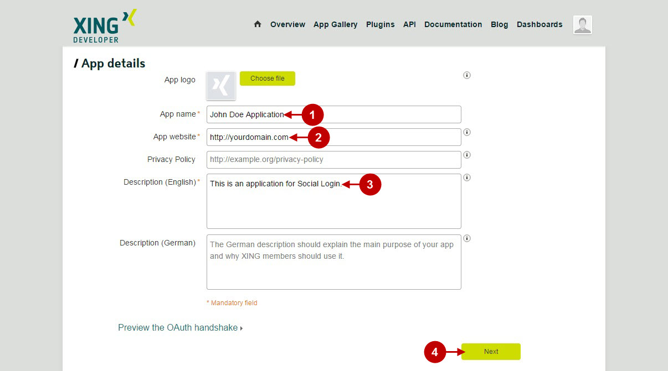Image resolution: width=668 pixels, height=371 pixels.
Task: Click the 'Privacy Policy' label
Action: pyautogui.click(x=171, y=159)
